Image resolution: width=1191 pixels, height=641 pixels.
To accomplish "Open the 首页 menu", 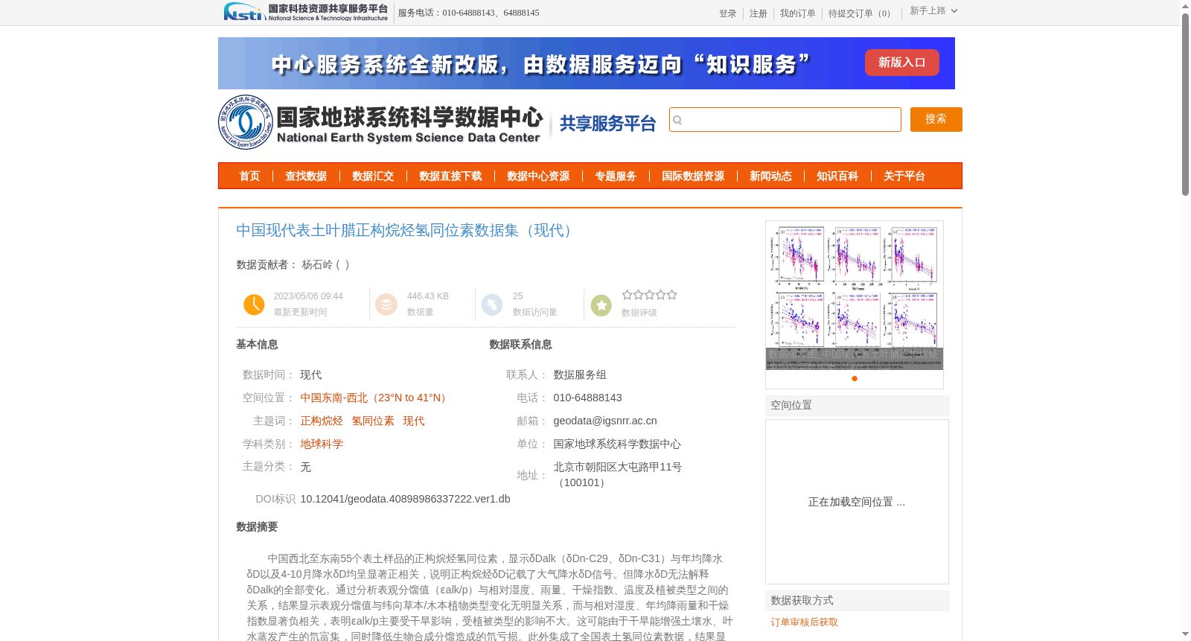I will (249, 176).
